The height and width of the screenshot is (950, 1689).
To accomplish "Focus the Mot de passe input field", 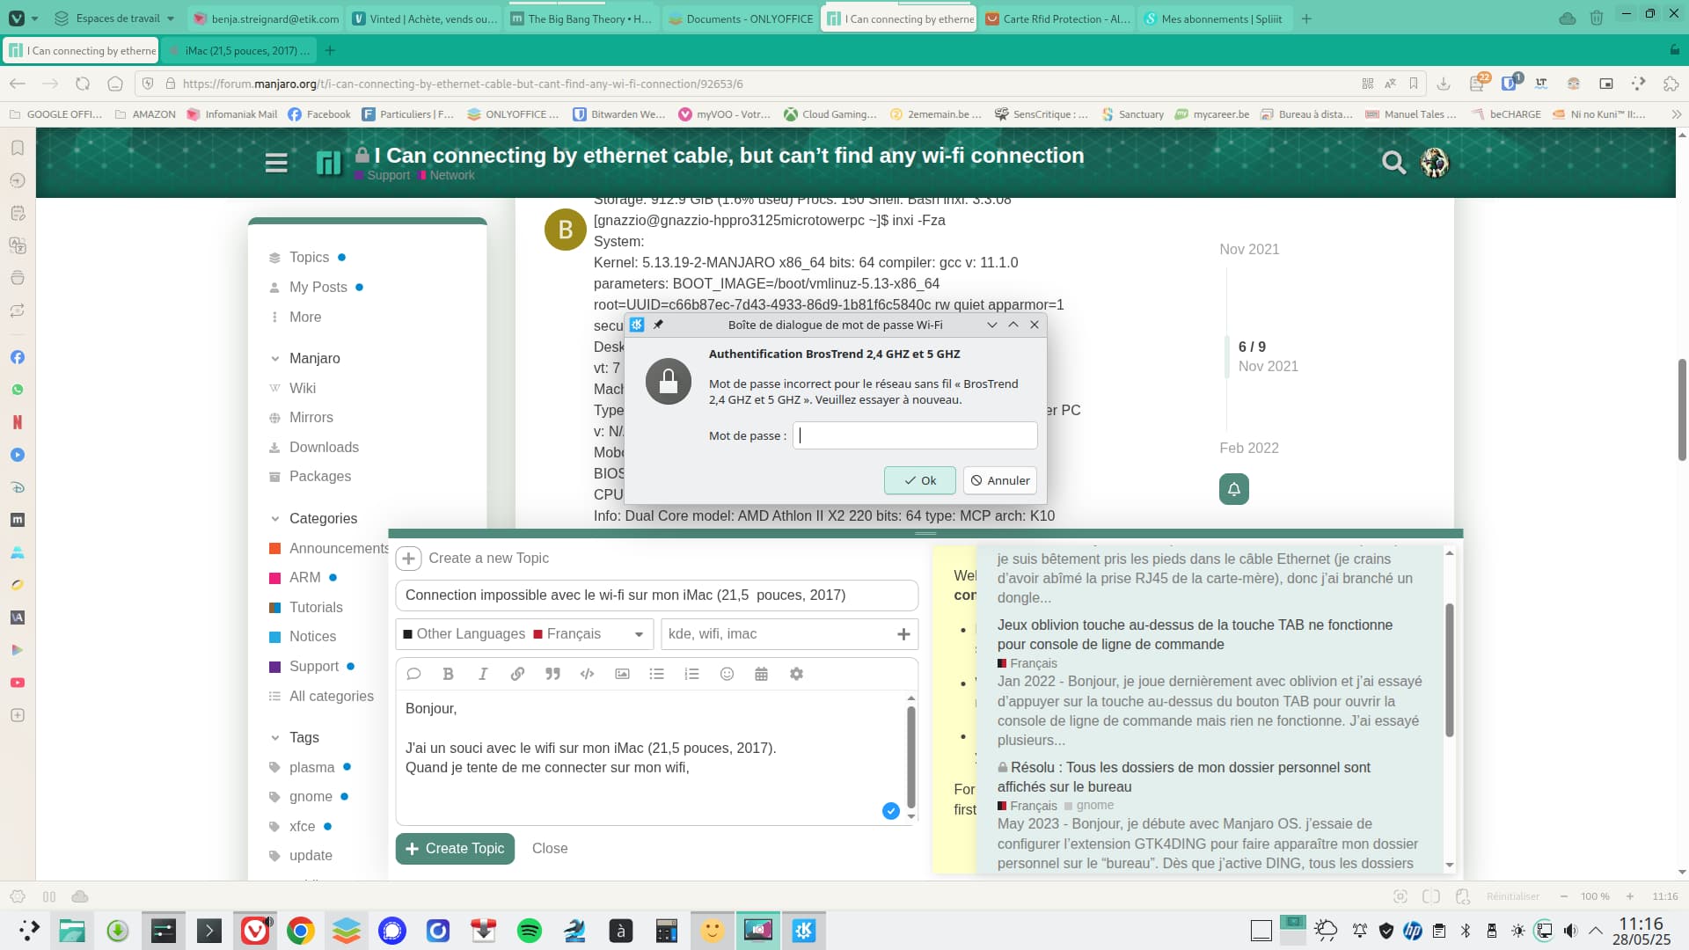I will coord(915,435).
